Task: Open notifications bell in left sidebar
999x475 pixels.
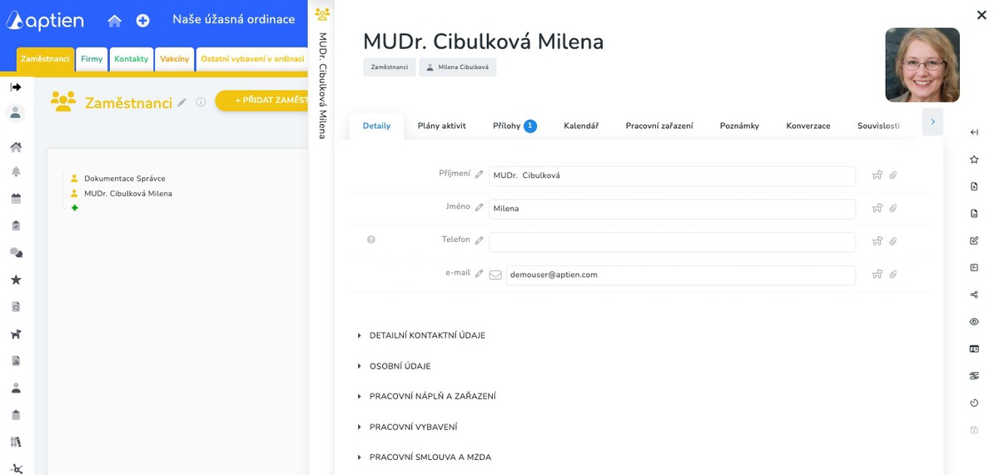Action: 16,172
